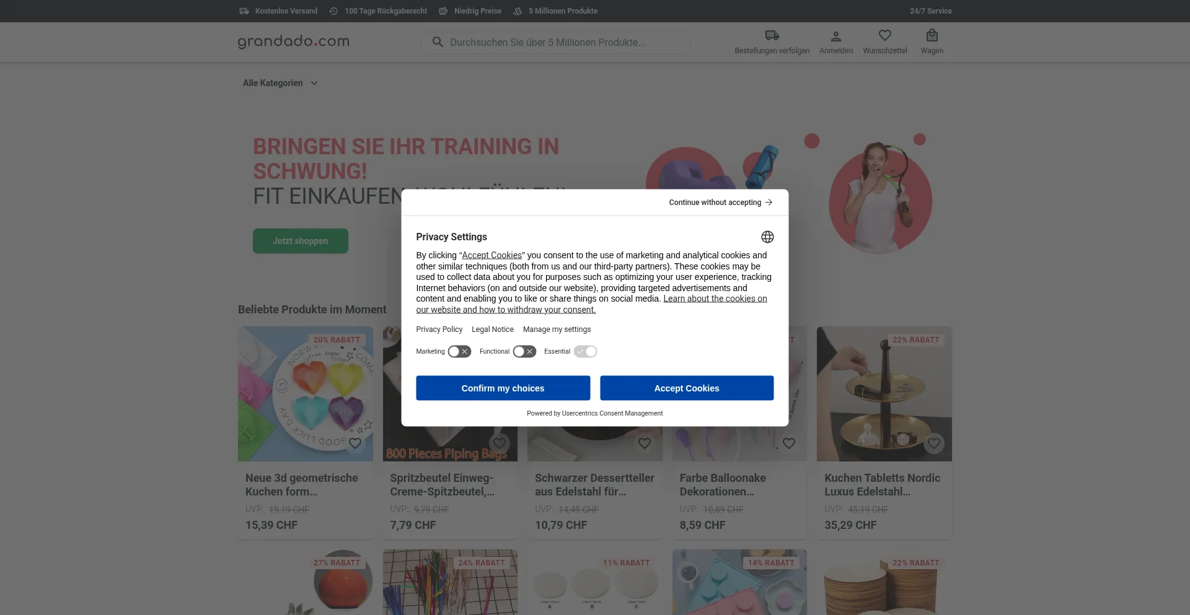Favorite the Kuchen Tabletts product heart icon
The height and width of the screenshot is (615, 1190).
933,443
